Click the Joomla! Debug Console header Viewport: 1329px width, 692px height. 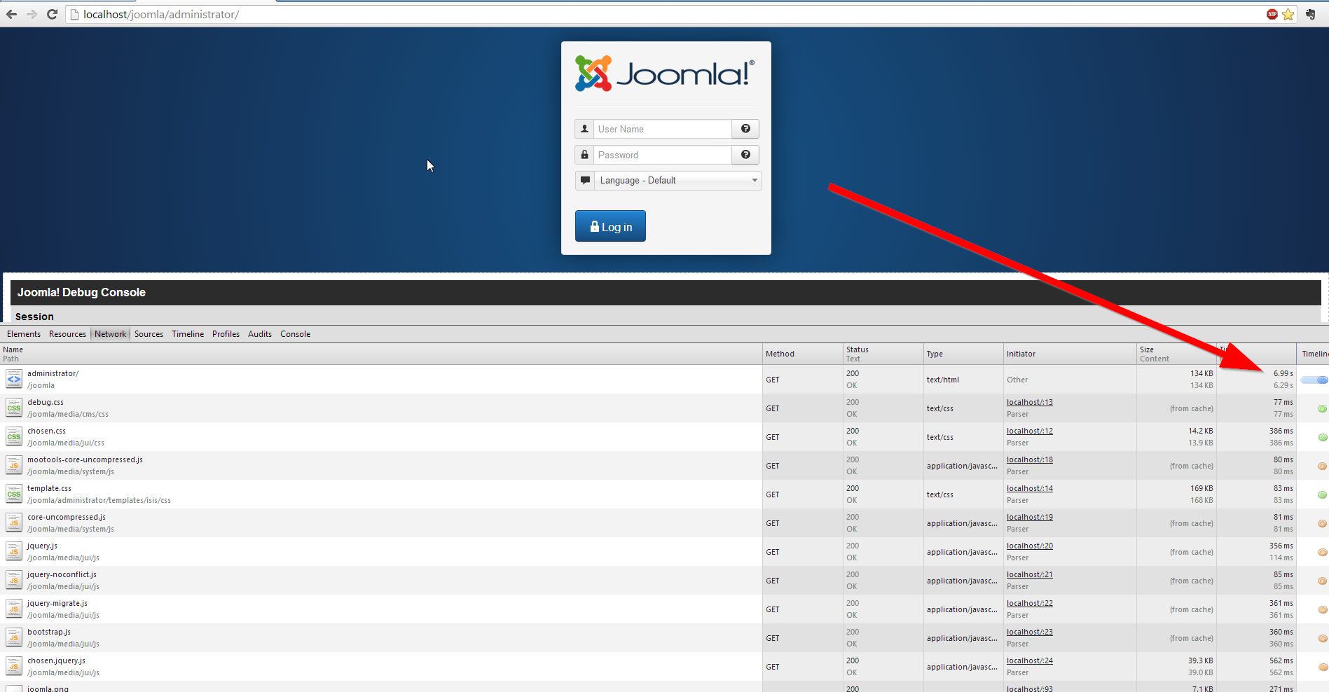666,293
